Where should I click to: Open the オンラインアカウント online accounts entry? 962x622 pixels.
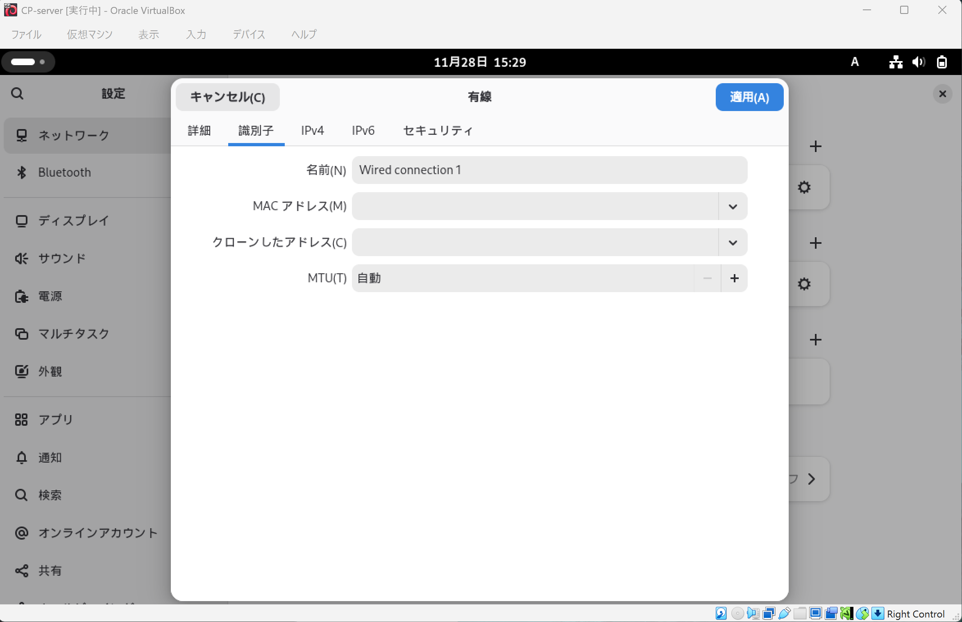tap(98, 533)
